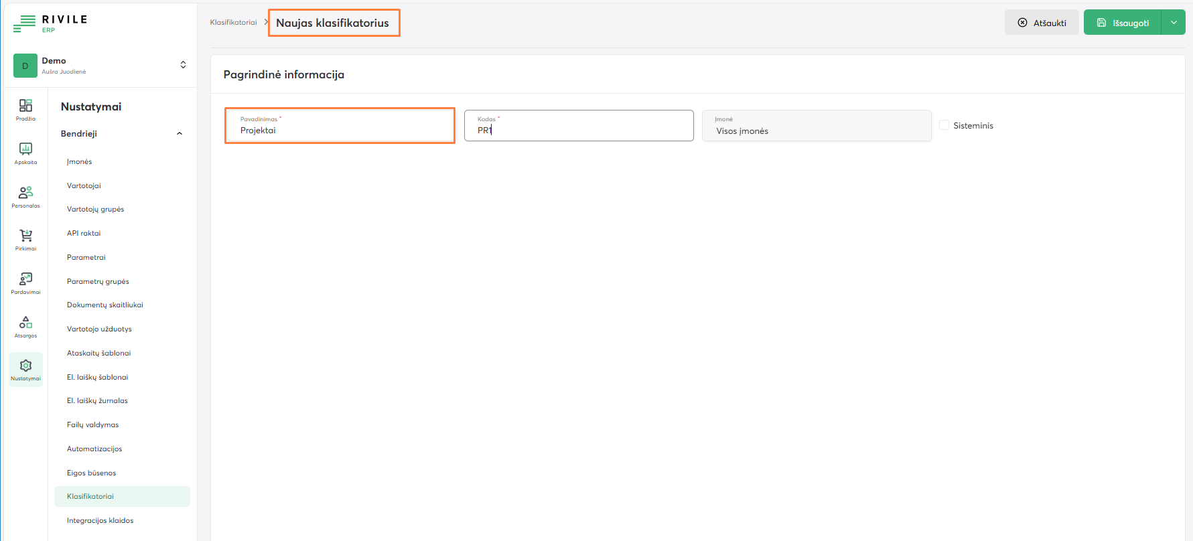
Task: Open the Pardavimai sales icon
Action: coord(25,282)
